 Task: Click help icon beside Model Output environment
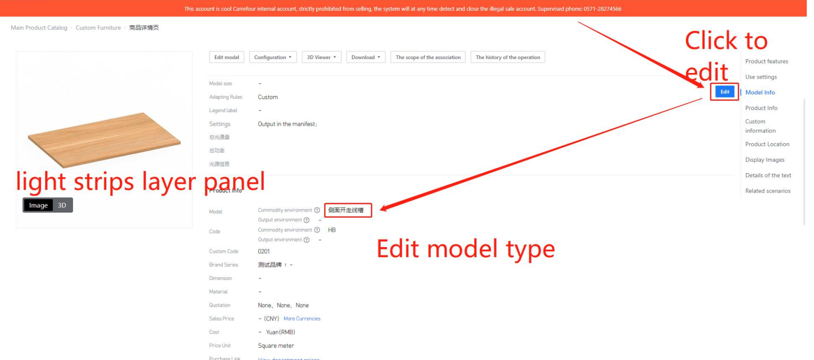(307, 220)
